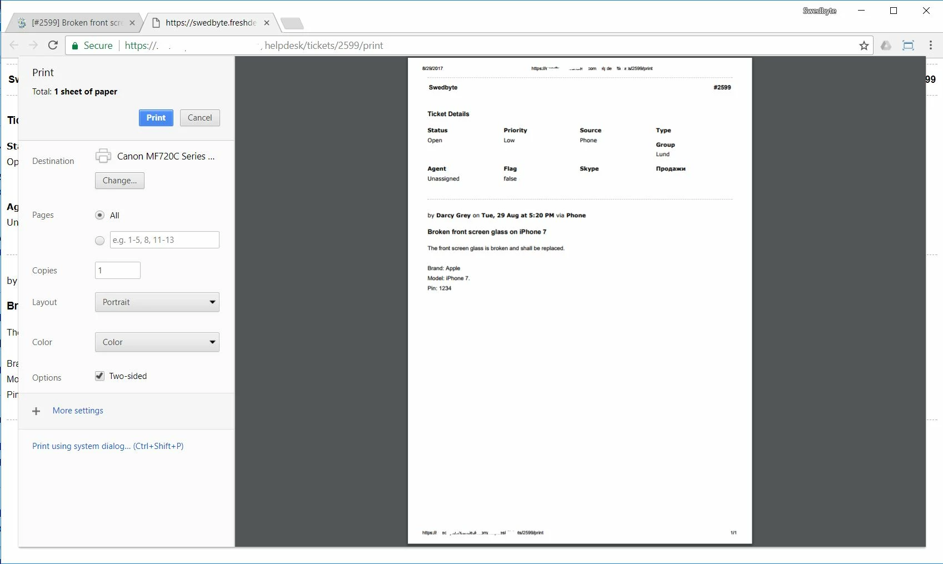Screen dimensions: 943x564
Task: Expand More settings
Action: [78, 411]
